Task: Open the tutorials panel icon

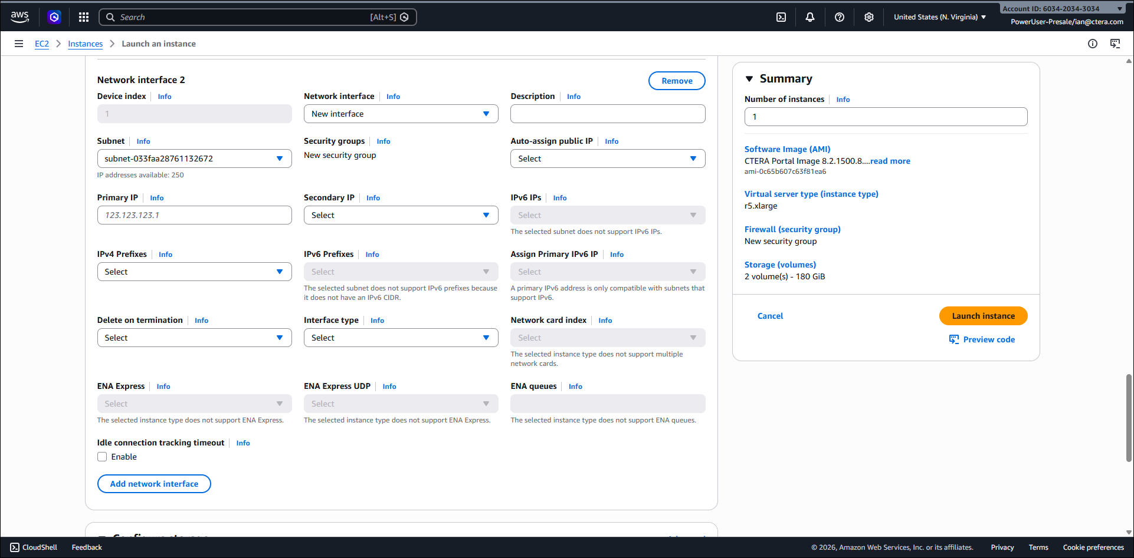Action: (1115, 44)
